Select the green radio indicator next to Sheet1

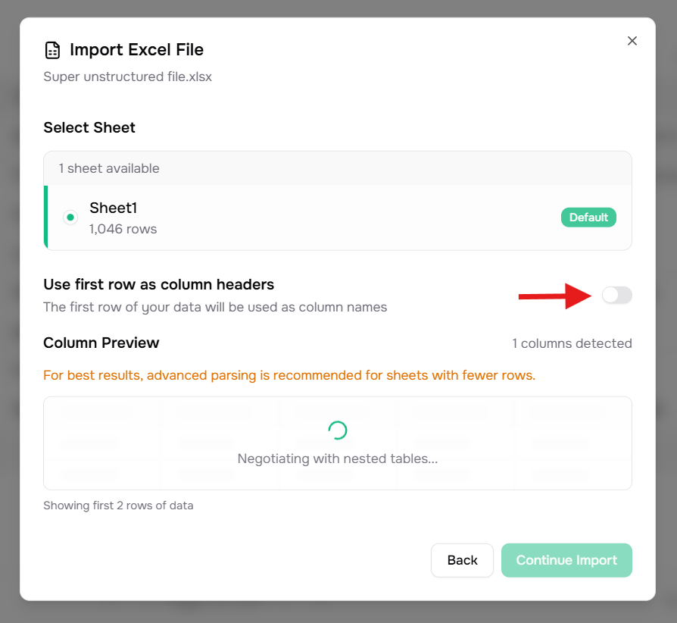tap(70, 217)
